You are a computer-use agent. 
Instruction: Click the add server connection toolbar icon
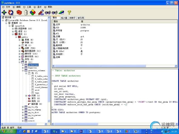4,12
